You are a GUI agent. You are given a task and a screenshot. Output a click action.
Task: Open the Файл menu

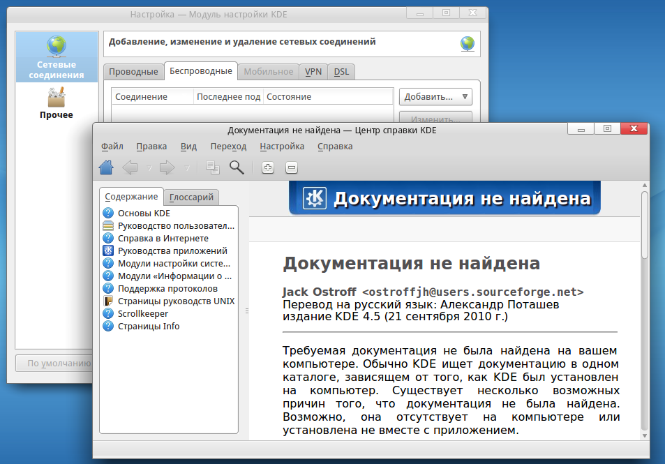click(112, 147)
